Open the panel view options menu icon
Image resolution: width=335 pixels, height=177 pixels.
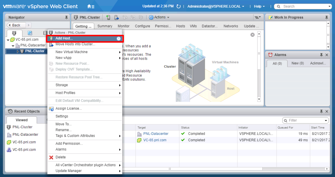pos(257,17)
